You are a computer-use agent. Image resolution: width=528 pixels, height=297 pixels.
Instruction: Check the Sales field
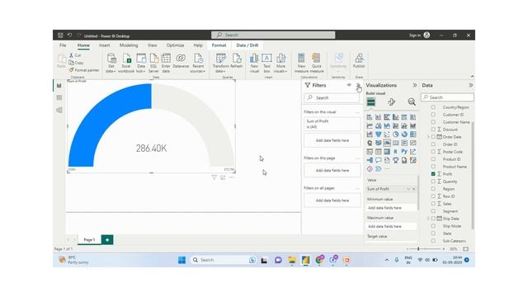tap(433, 204)
